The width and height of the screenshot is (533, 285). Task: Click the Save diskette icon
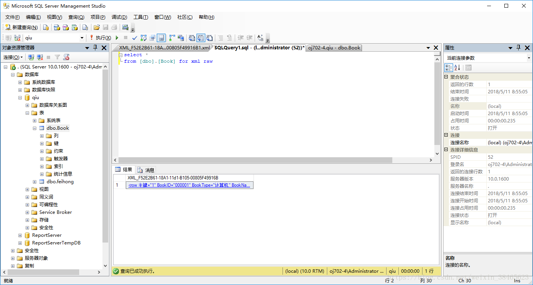[x=106, y=27]
